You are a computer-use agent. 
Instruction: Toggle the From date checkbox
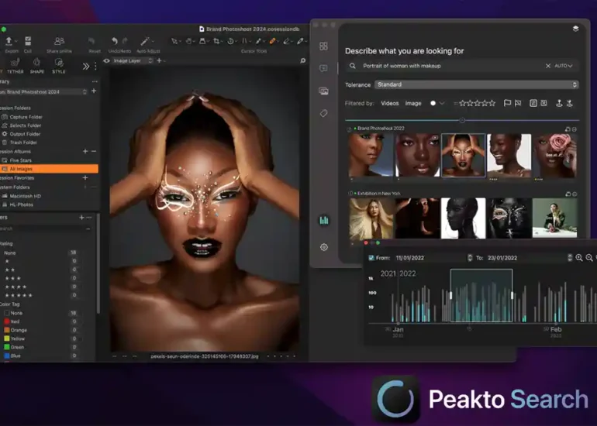(x=371, y=258)
